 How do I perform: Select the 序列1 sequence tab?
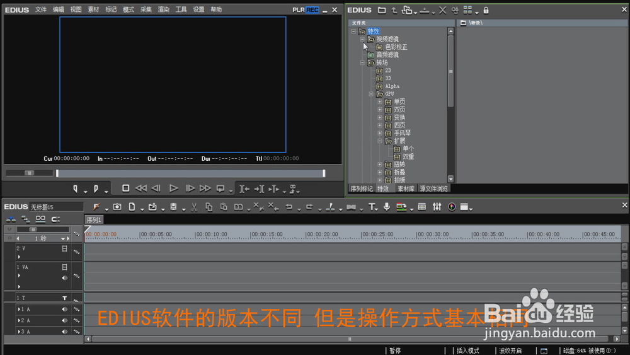(x=94, y=219)
